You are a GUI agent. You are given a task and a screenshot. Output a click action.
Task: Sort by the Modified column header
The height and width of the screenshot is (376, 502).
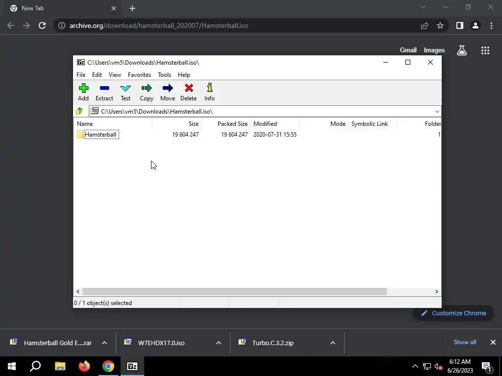pyautogui.click(x=275, y=124)
